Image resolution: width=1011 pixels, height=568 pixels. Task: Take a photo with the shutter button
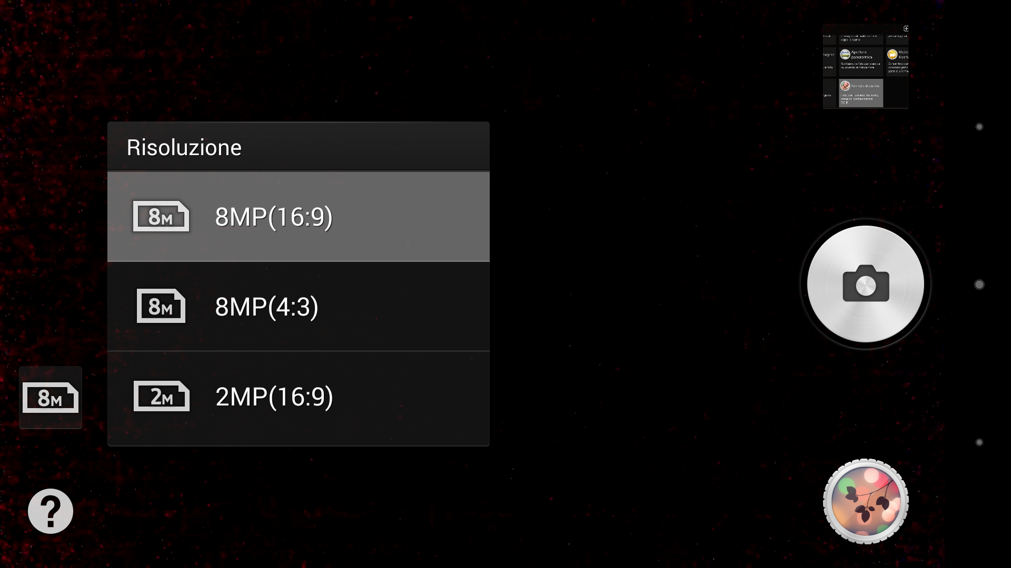pos(866,284)
